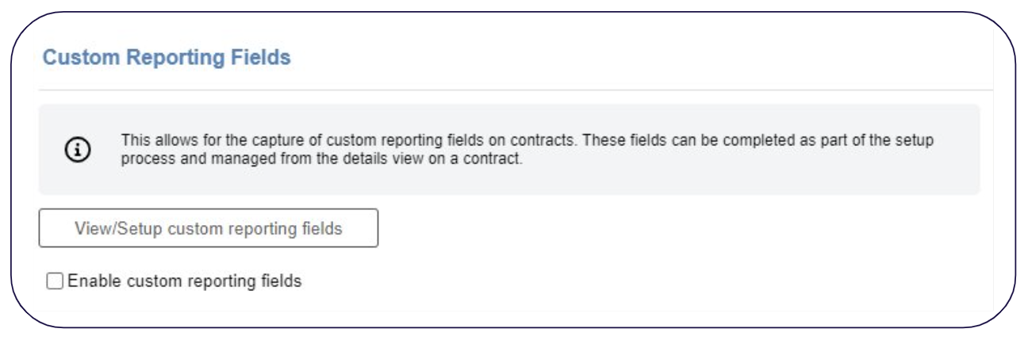
Task: Click the "setup" word ending the first info line
Action: [x=916, y=140]
